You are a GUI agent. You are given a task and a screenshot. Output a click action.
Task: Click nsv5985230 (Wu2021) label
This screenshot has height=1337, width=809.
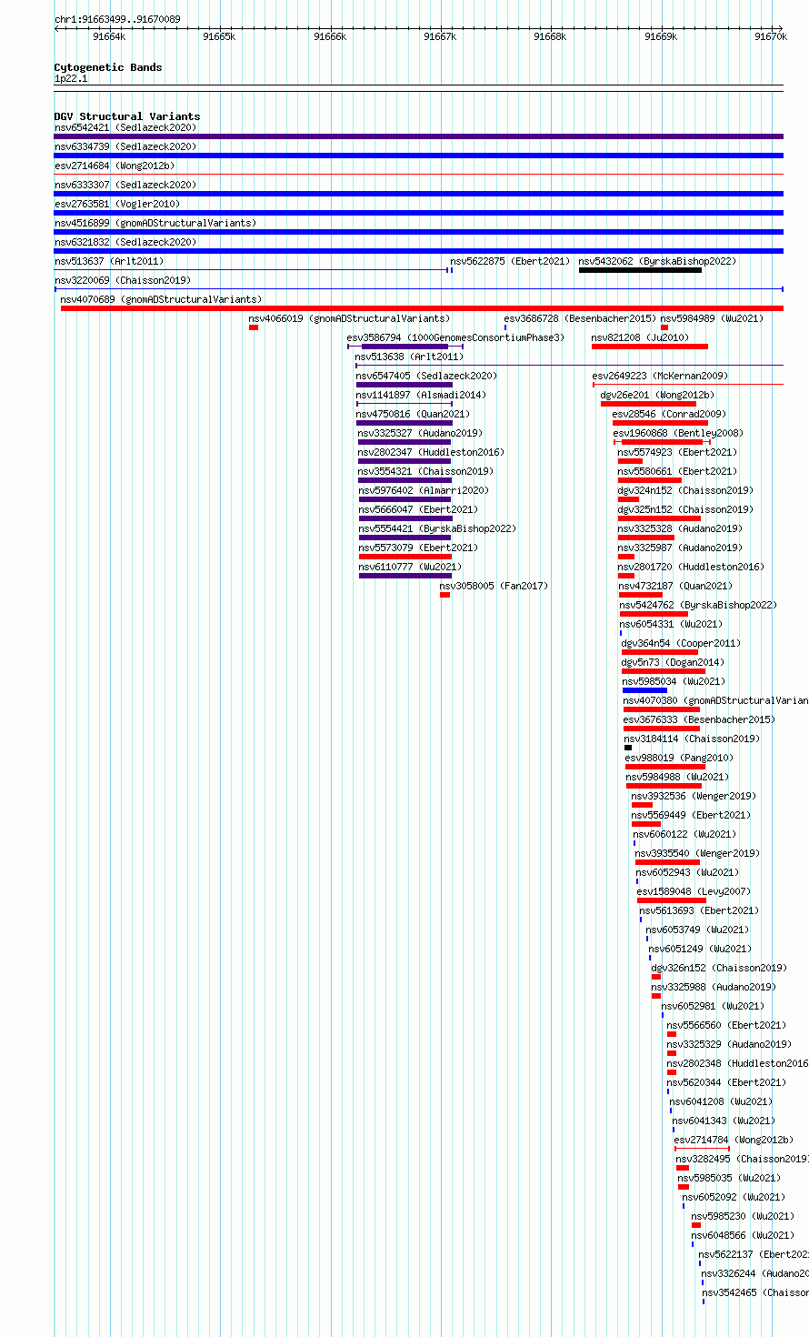click(743, 1217)
